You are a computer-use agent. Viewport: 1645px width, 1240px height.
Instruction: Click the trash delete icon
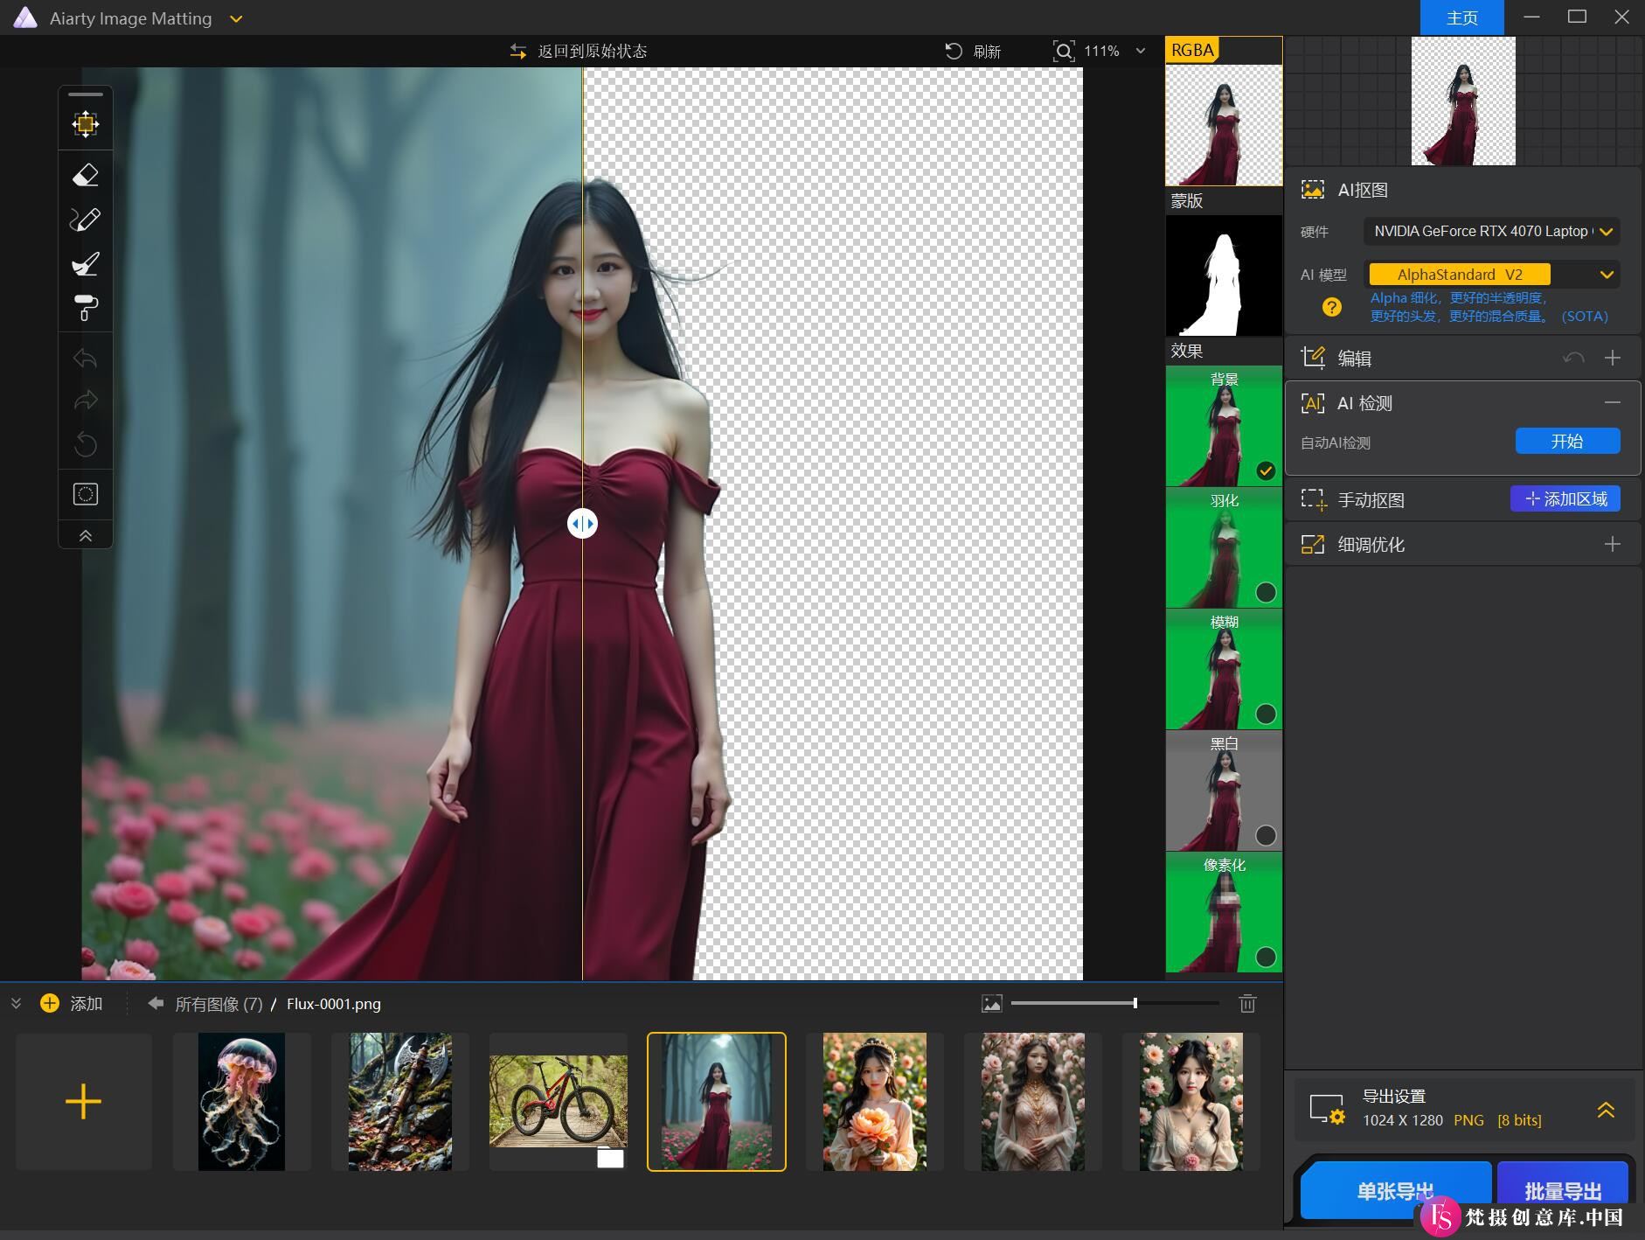coord(1247,1003)
